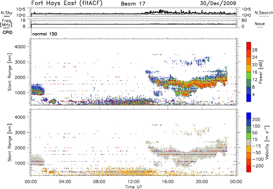Click the '-15' velocity colorbar value
Viewport: 273px width, 189px height.
(x=256, y=146)
